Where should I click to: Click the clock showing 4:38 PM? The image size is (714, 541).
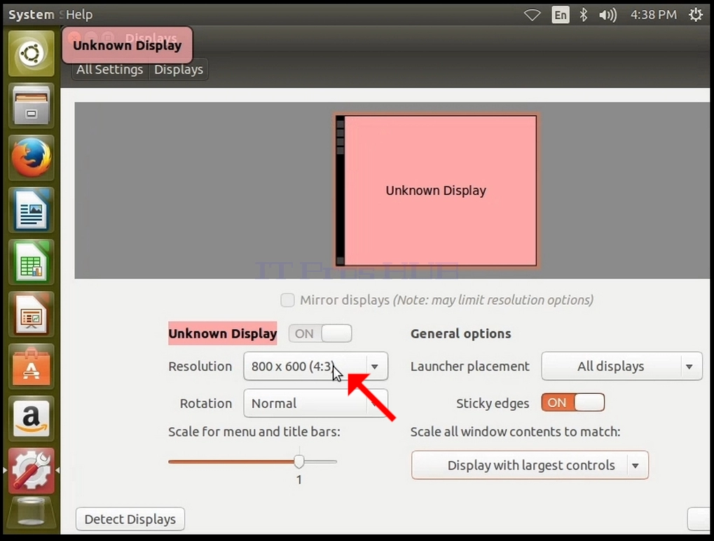[x=654, y=15]
